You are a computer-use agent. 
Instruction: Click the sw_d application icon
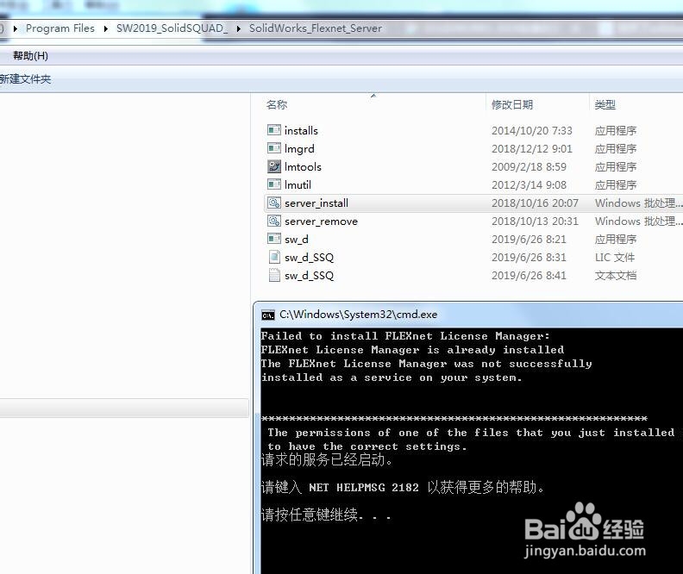(x=274, y=239)
